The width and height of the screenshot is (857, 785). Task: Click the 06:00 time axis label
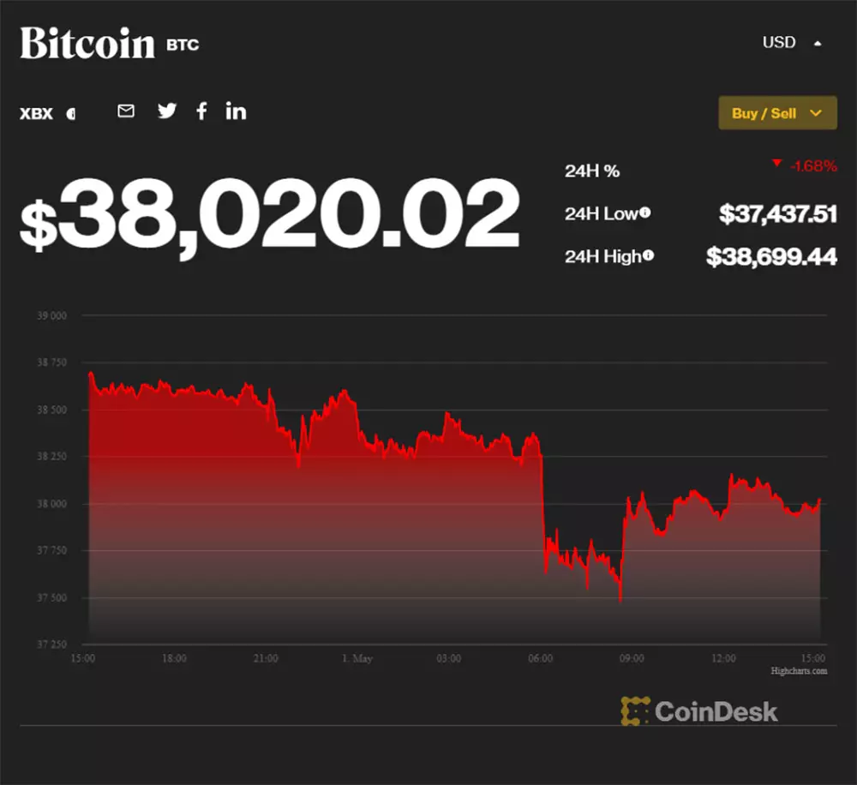pos(541,658)
